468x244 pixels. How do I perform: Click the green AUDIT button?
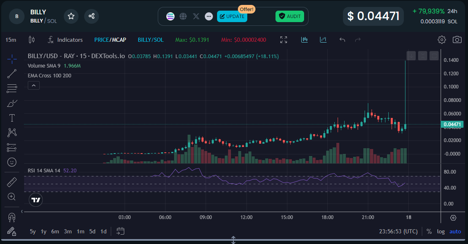coord(290,16)
